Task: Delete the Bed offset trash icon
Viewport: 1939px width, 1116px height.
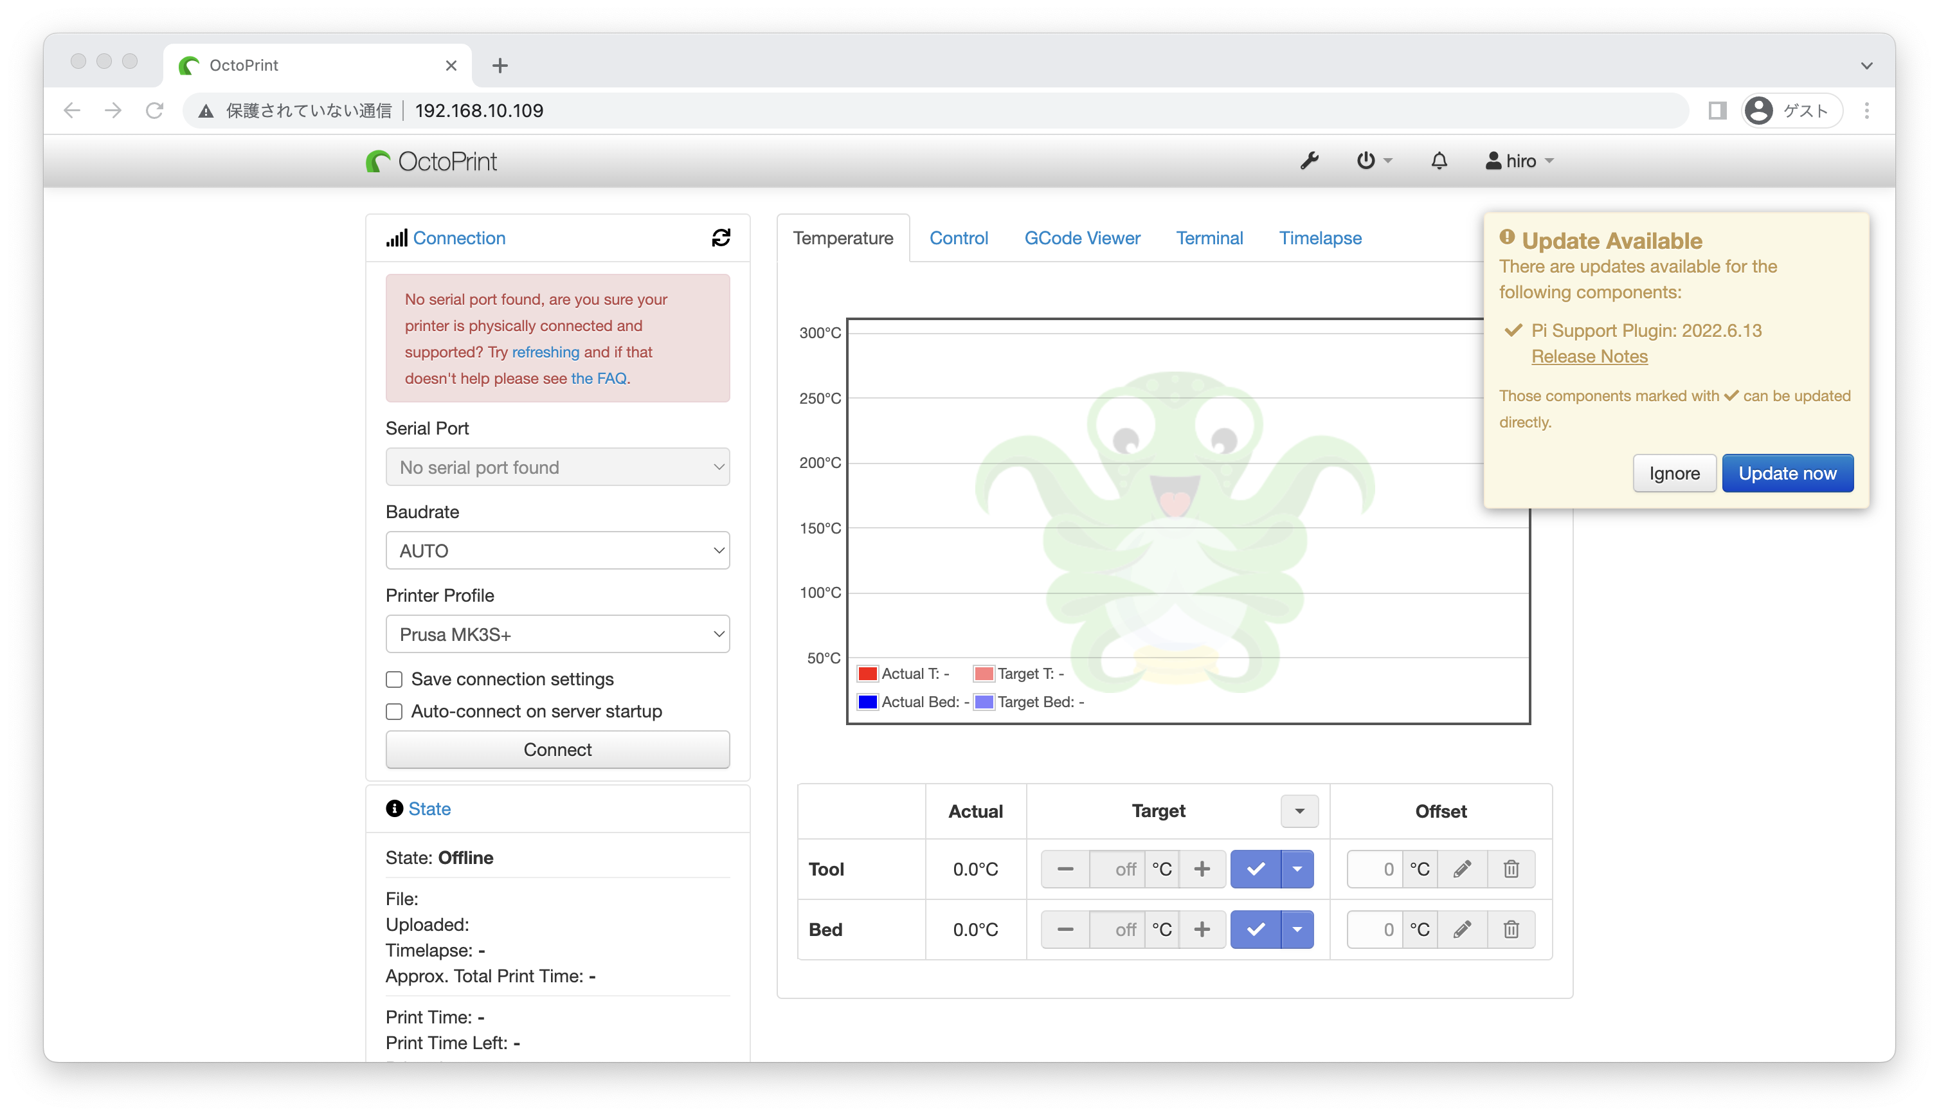Action: pyautogui.click(x=1511, y=930)
